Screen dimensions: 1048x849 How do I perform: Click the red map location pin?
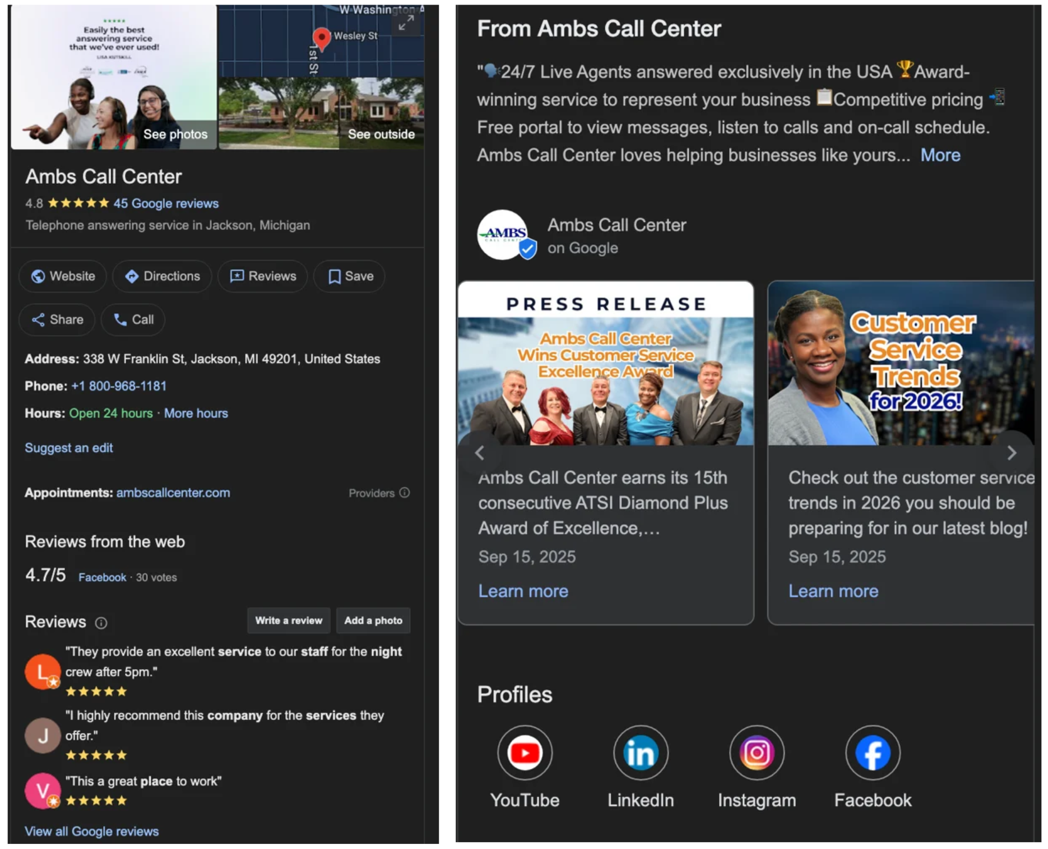321,38
